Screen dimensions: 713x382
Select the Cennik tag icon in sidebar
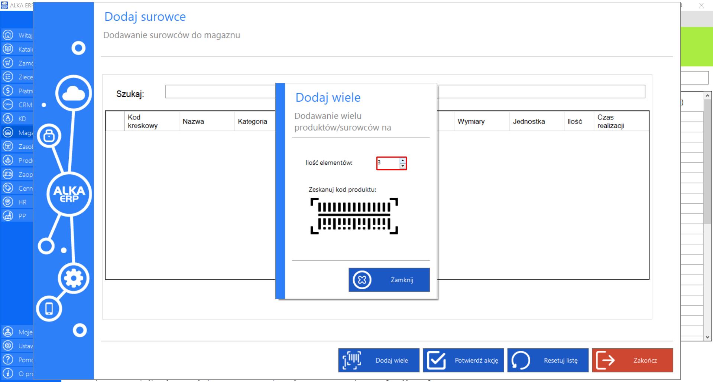click(8, 188)
